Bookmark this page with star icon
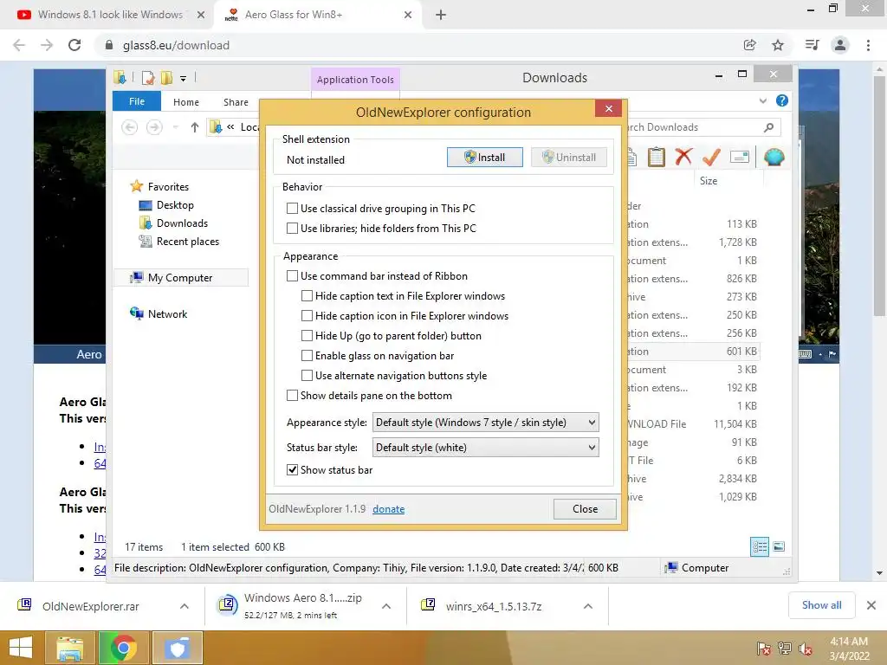 click(x=778, y=45)
